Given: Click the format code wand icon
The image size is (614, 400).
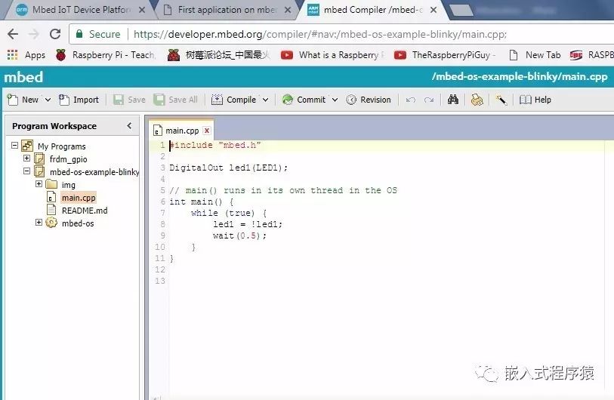Looking at the screenshot, I should [501, 100].
